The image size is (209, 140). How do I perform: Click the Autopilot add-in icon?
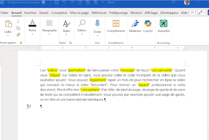164,26
